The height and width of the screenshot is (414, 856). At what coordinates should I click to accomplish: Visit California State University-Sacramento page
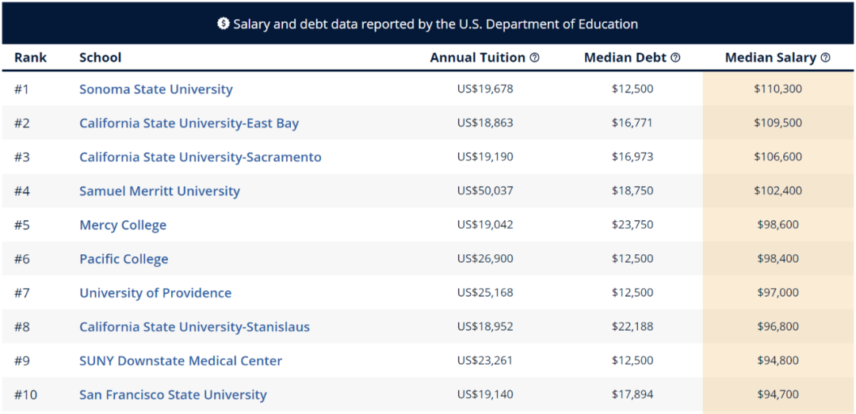tap(201, 158)
